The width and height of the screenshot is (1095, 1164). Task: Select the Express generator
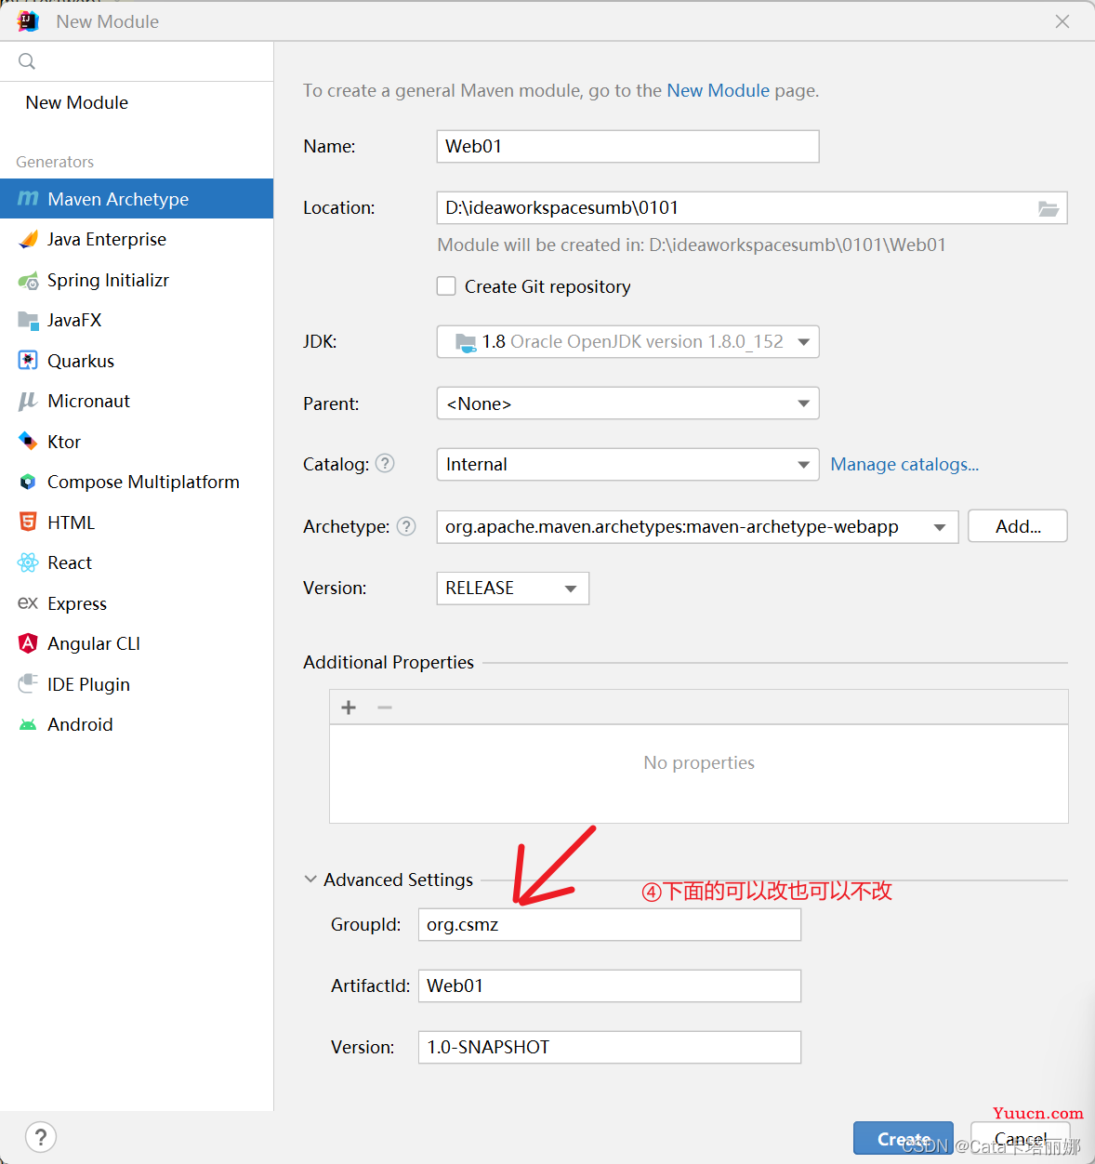tap(137, 603)
